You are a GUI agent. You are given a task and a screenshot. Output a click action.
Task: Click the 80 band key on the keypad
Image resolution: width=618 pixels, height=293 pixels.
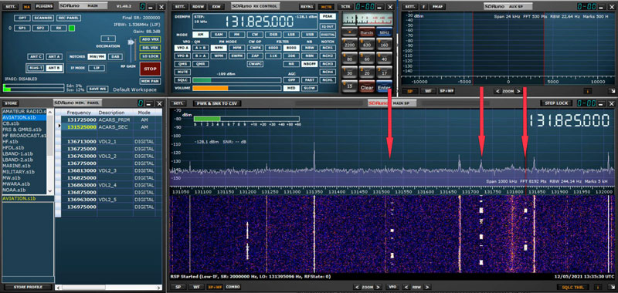click(x=350, y=58)
